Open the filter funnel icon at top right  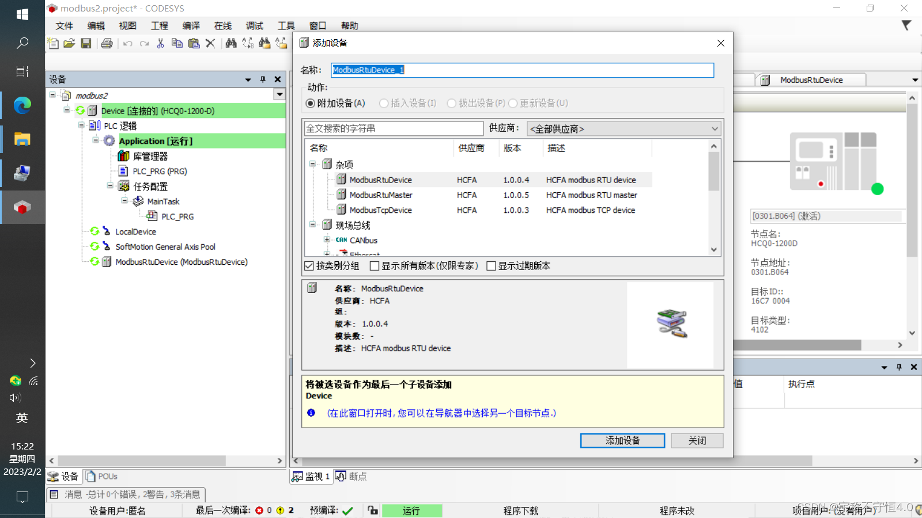point(906,25)
